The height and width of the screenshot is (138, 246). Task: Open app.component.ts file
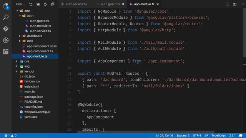click(x=40, y=51)
